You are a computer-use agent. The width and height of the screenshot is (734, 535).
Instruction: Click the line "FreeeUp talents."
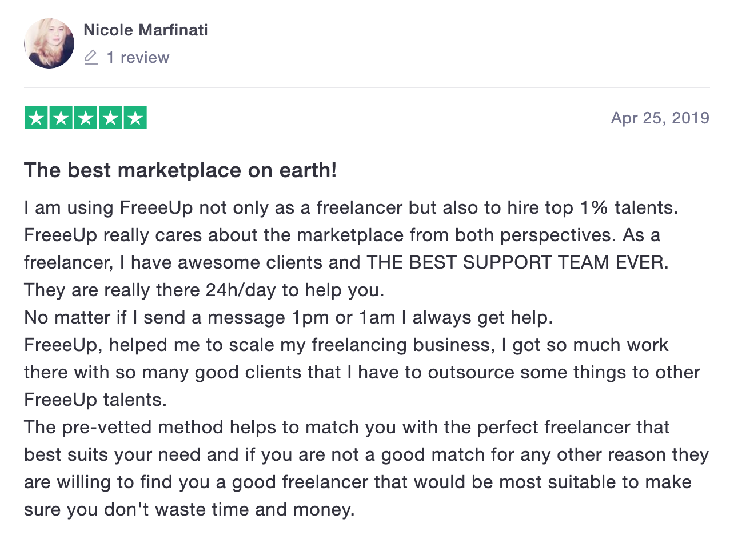coord(95,400)
